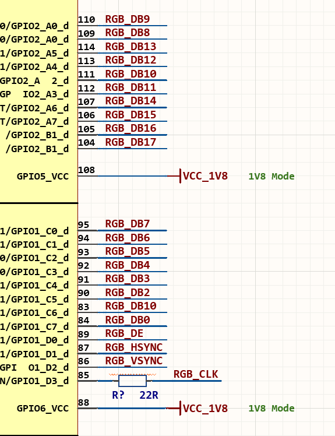This screenshot has height=436, width=335.
Task: Click the RGB_DB13 net label
Action: point(131,47)
